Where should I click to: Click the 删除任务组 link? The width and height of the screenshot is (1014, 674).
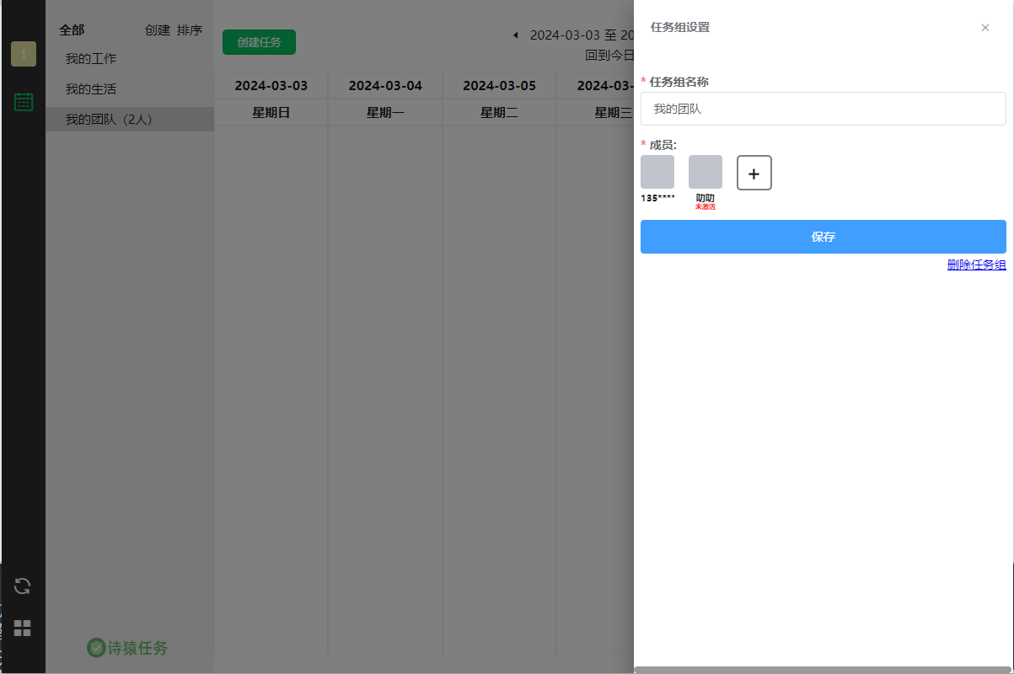tap(976, 265)
